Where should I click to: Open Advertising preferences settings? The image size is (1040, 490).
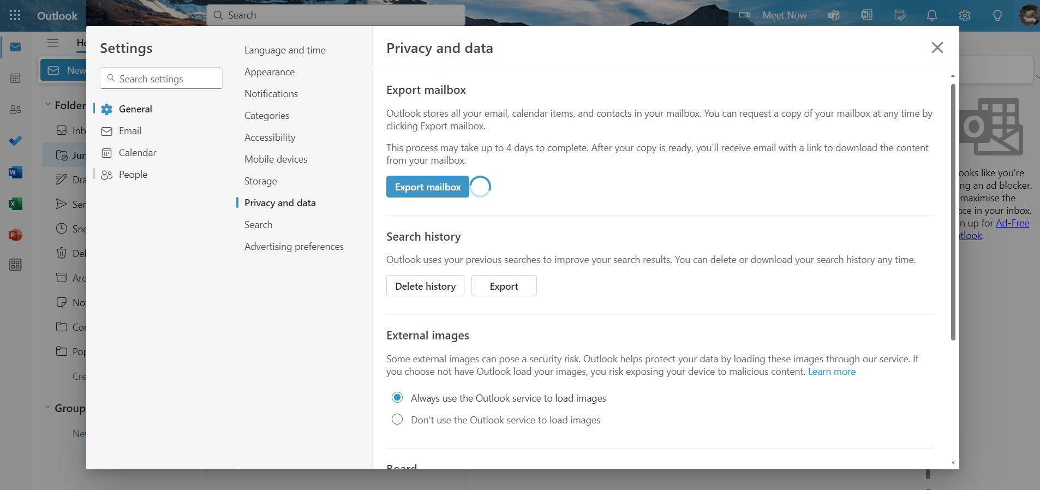coord(294,247)
